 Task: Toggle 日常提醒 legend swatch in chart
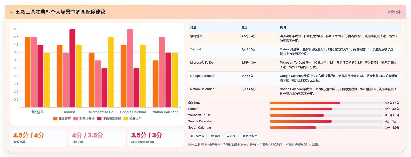tap(55, 119)
